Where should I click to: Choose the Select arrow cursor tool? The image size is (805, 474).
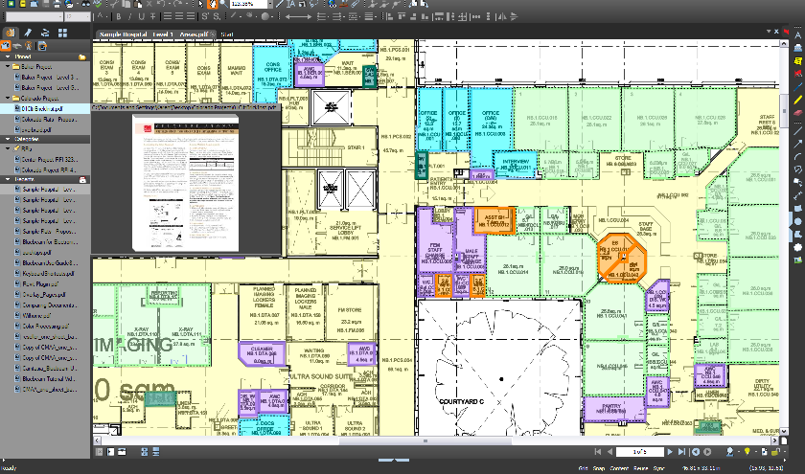pyautogui.click(x=200, y=4)
